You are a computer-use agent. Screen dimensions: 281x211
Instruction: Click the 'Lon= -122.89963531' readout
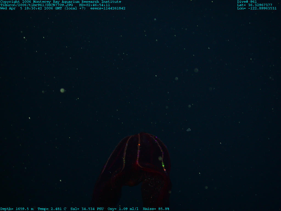point(257,8)
